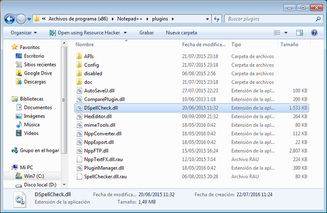Expand address bar previous locations dropdown
The width and height of the screenshot is (327, 213).
click(207, 19)
